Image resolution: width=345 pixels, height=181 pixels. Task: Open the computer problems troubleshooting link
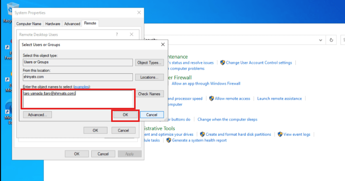pyautogui.click(x=186, y=69)
